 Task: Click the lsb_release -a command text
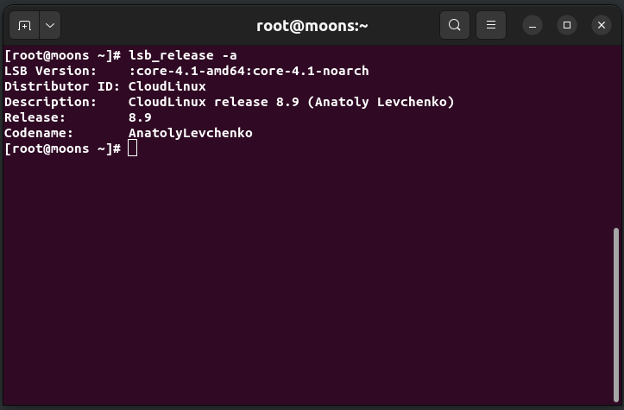pos(183,55)
